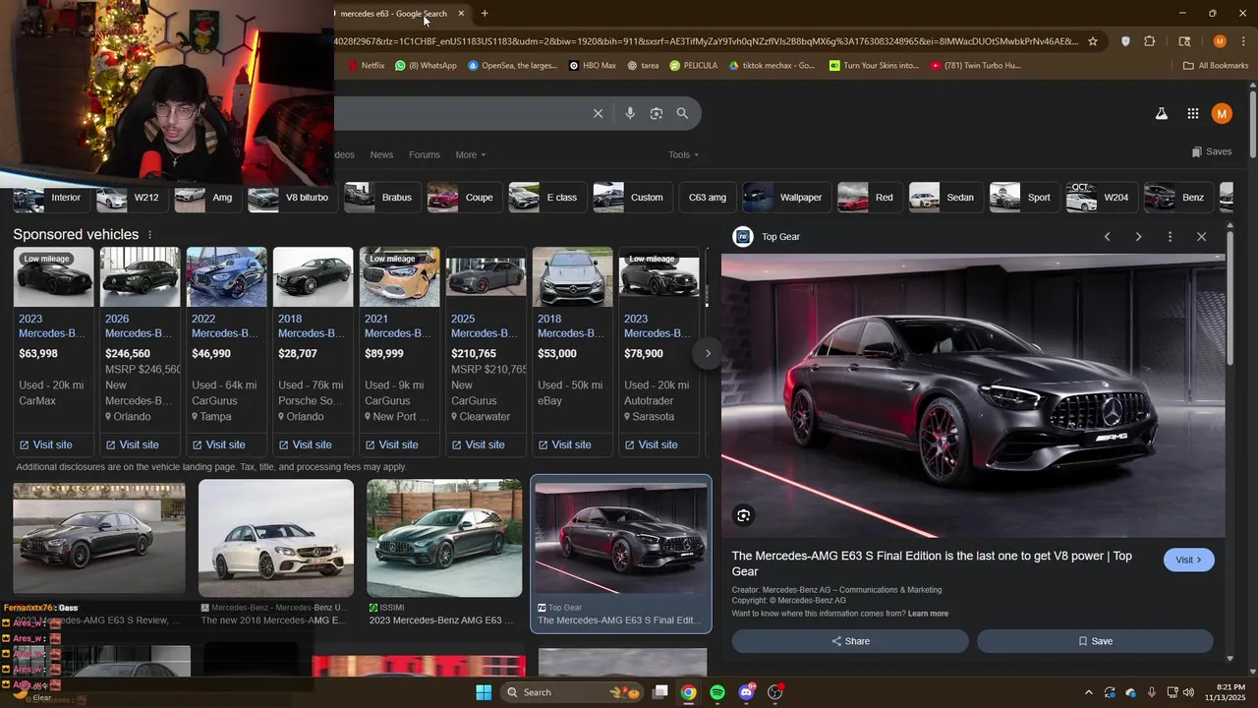Filter images by Interior chip
Screen dimensions: 1258x708
pyautogui.click(x=50, y=198)
